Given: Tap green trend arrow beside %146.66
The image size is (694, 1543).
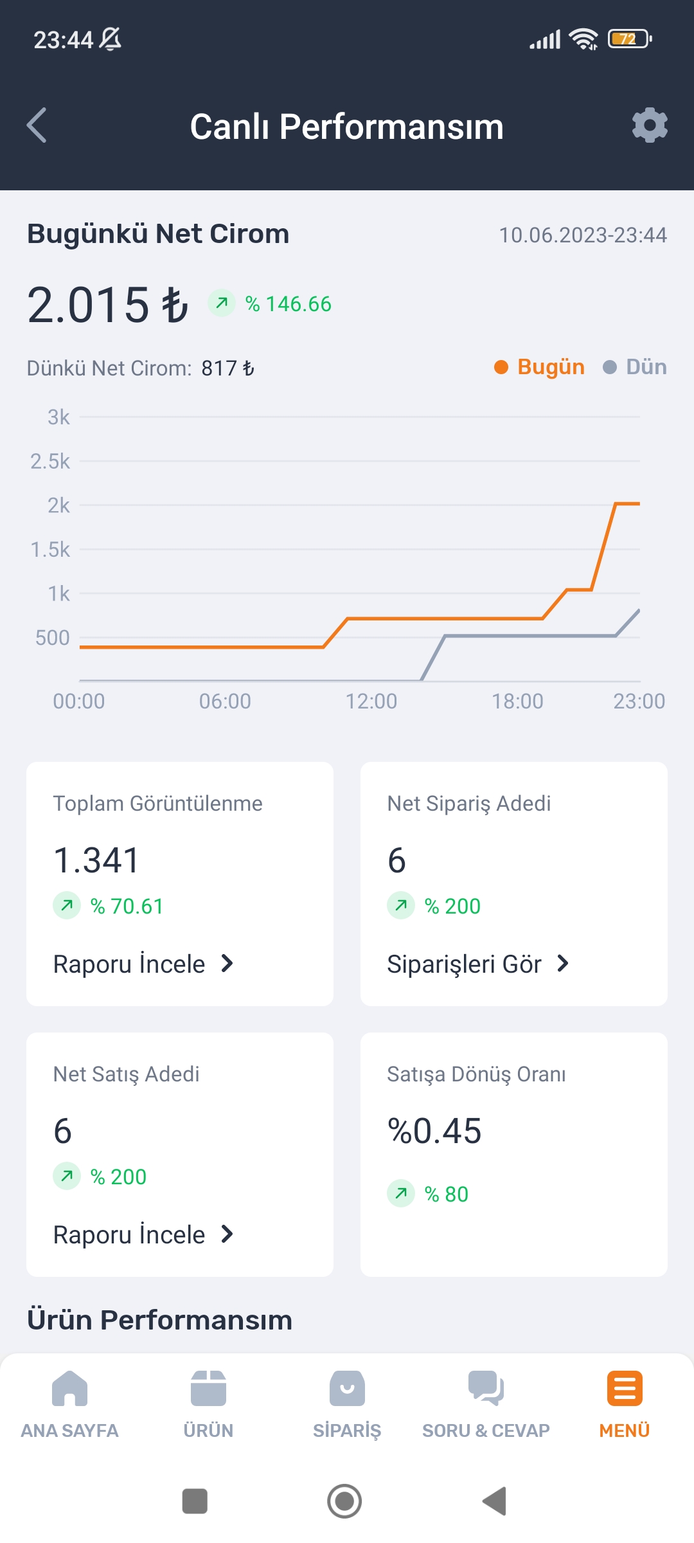Looking at the screenshot, I should 222,303.
